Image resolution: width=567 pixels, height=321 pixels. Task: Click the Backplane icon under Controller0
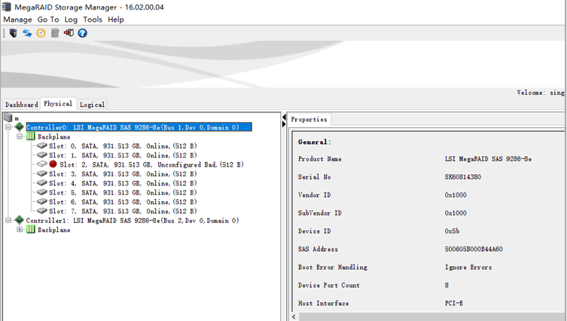31,136
